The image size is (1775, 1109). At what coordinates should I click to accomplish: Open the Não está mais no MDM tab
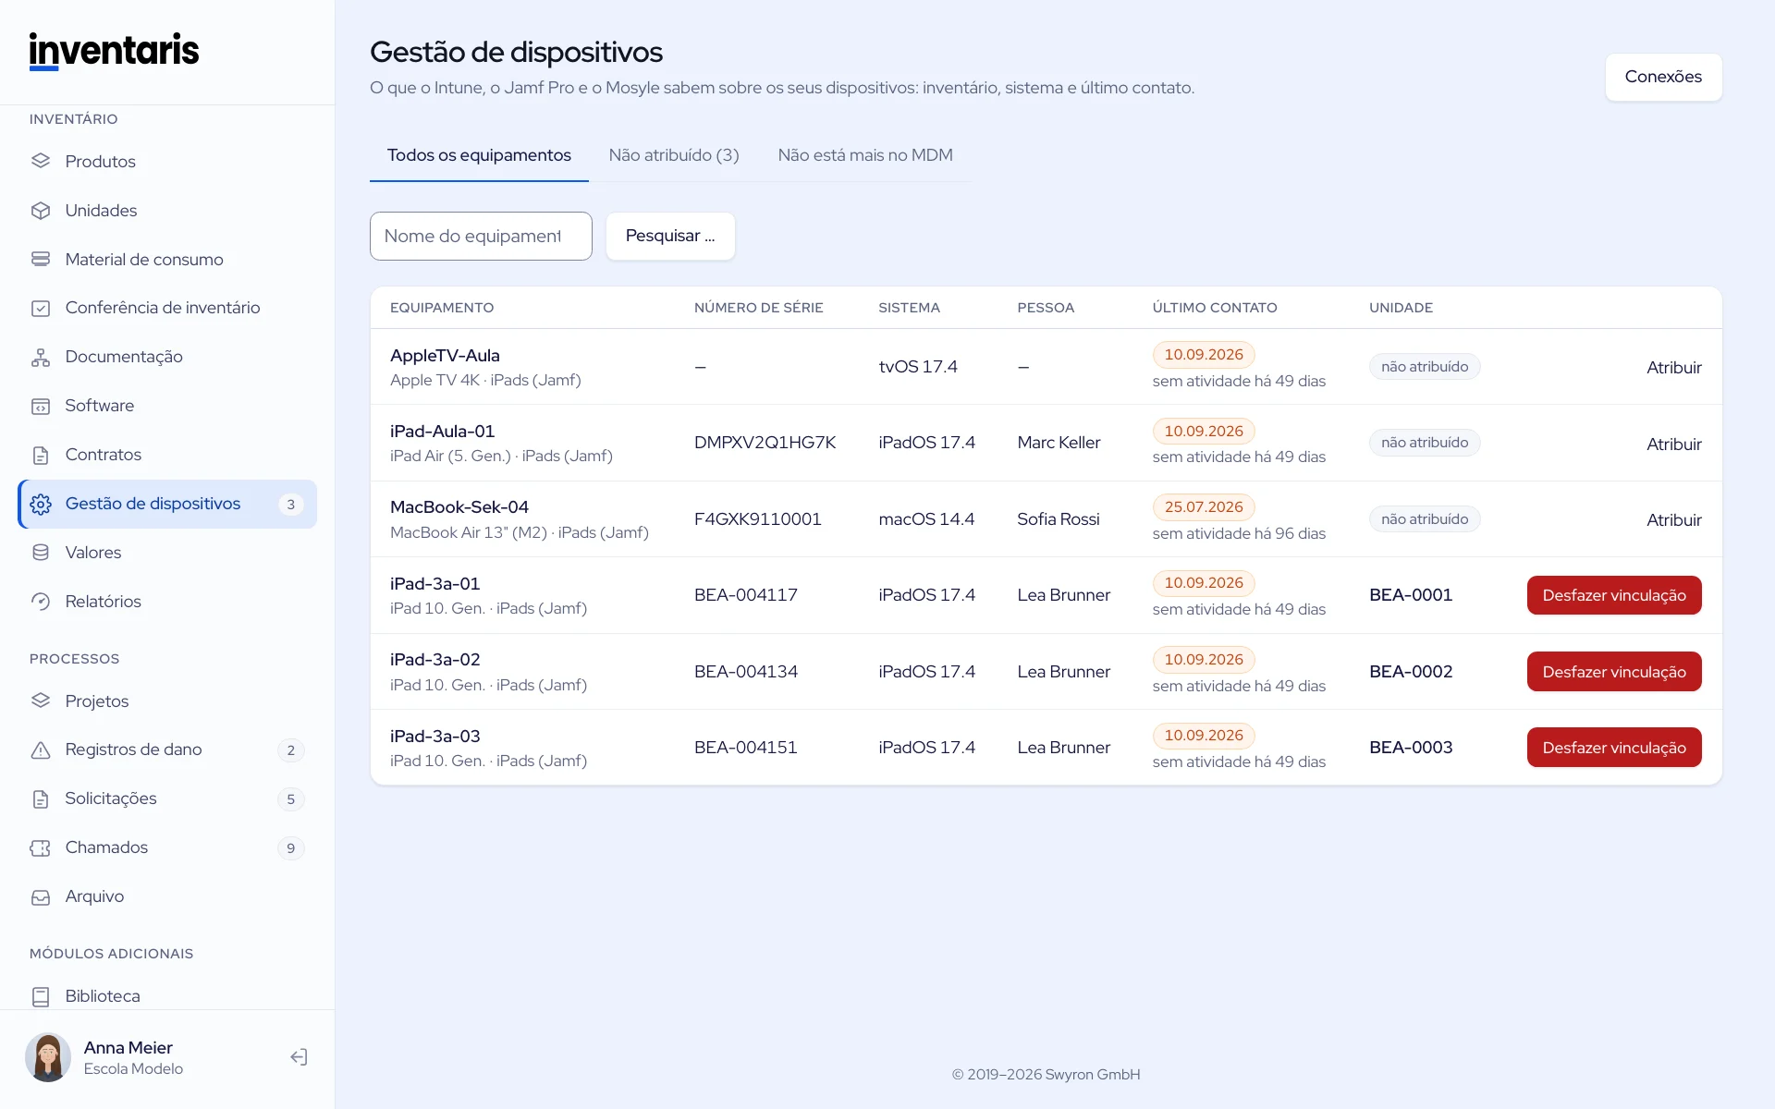865,155
